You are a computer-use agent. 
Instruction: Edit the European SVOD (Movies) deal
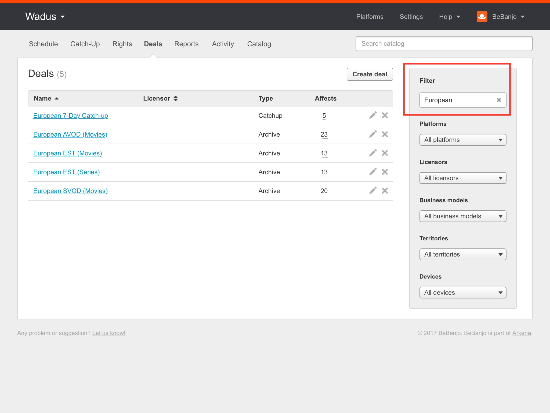[373, 191]
